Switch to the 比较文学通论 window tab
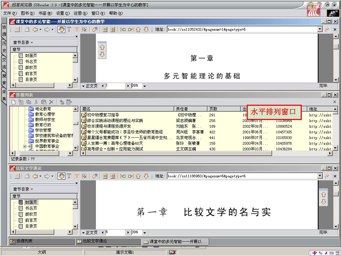This screenshot has height=256, width=341. point(108,241)
